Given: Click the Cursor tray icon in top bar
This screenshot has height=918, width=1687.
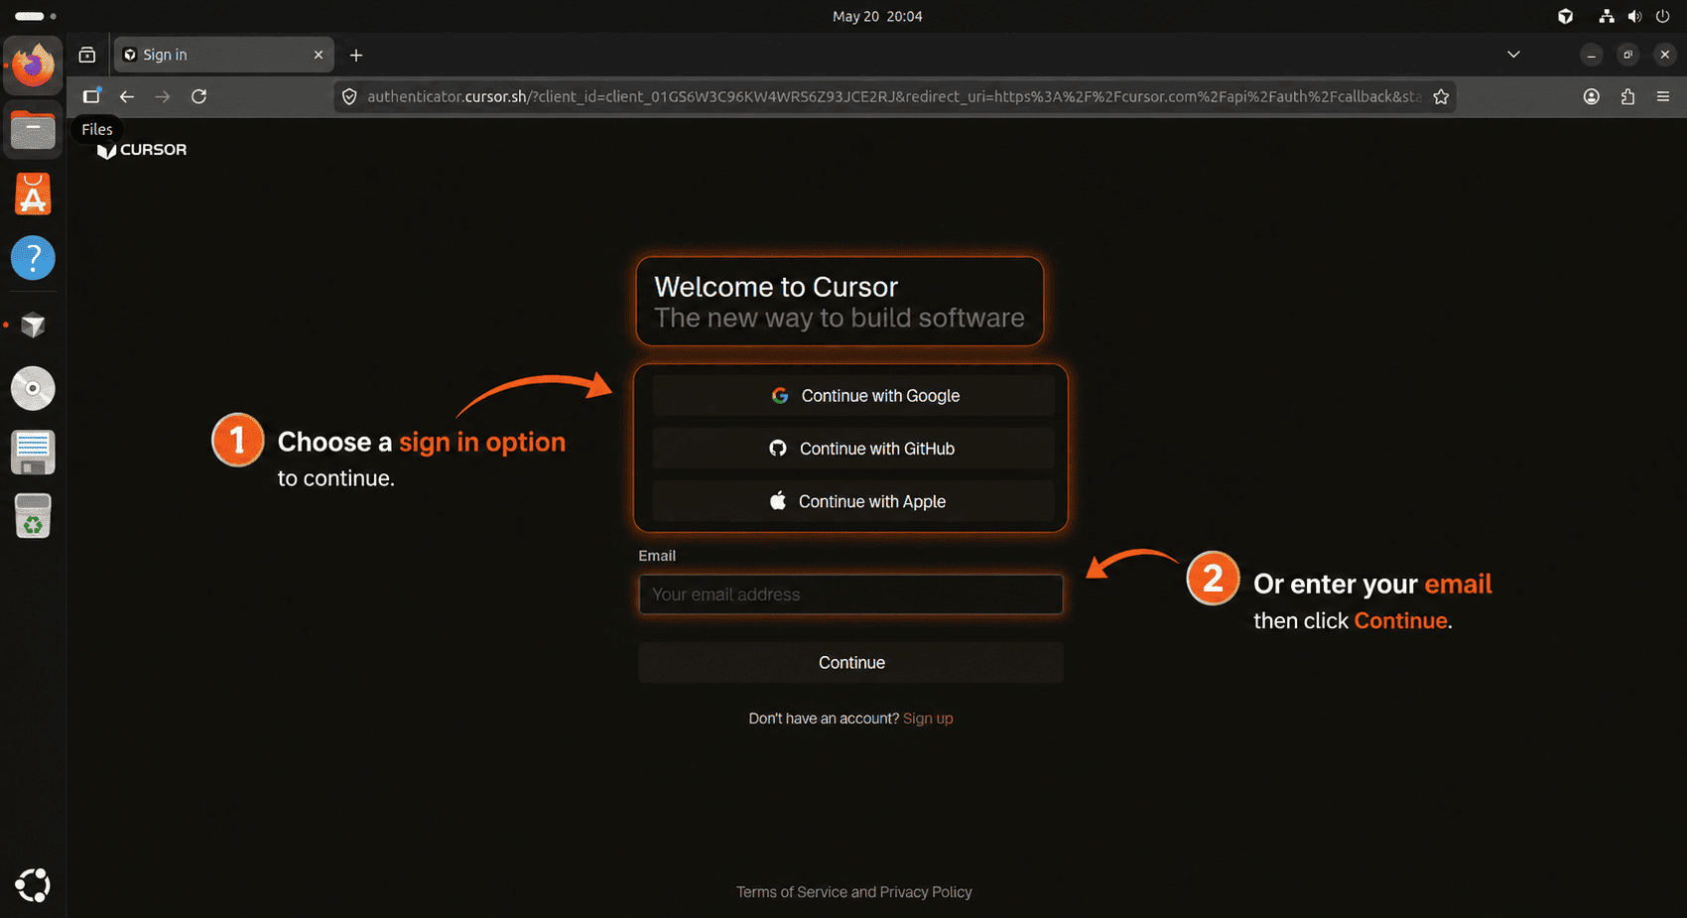Looking at the screenshot, I should 1566,16.
